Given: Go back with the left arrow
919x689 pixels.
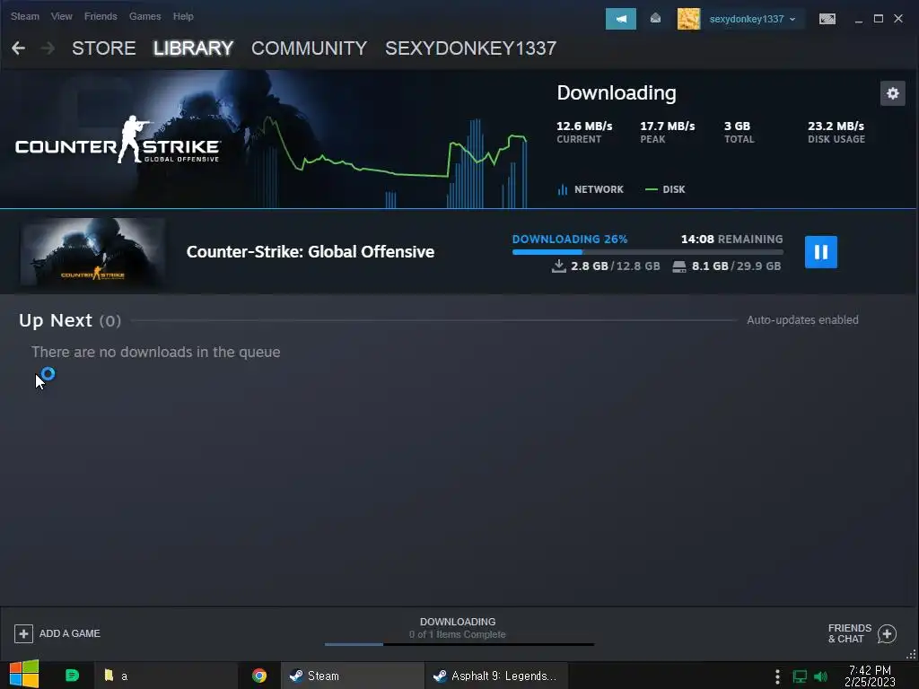Looking at the screenshot, I should tap(18, 48).
